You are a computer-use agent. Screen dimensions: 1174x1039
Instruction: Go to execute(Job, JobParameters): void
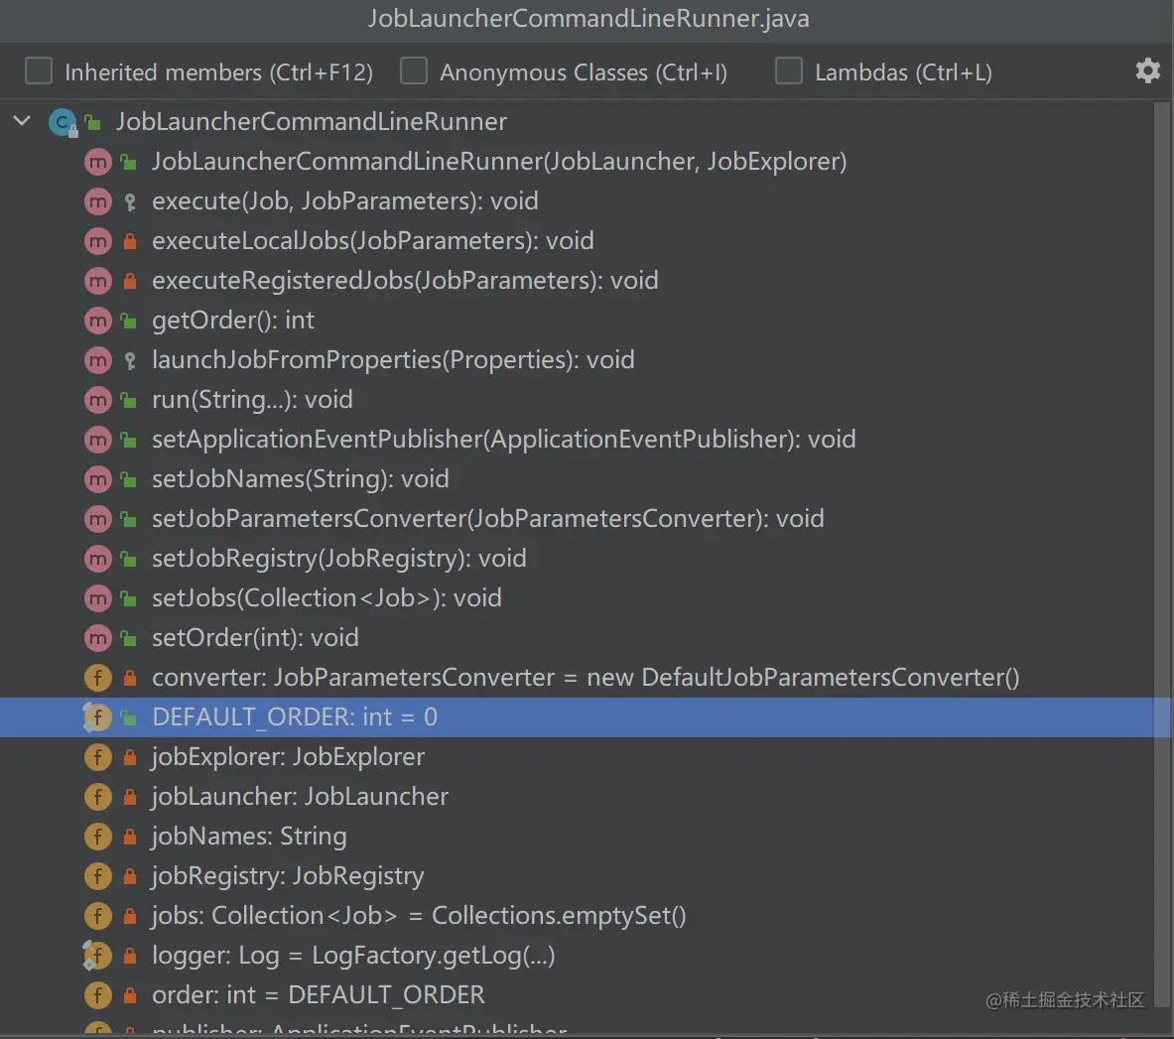[344, 201]
